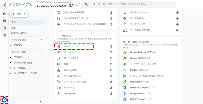The width and height of the screenshot is (203, 104).
Task: Collapse the プロパティ設定 section
Action: [x=41, y=52]
